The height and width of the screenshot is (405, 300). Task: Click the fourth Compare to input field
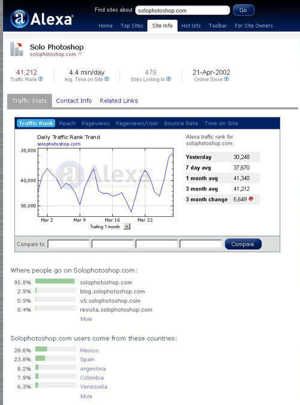coord(200,244)
